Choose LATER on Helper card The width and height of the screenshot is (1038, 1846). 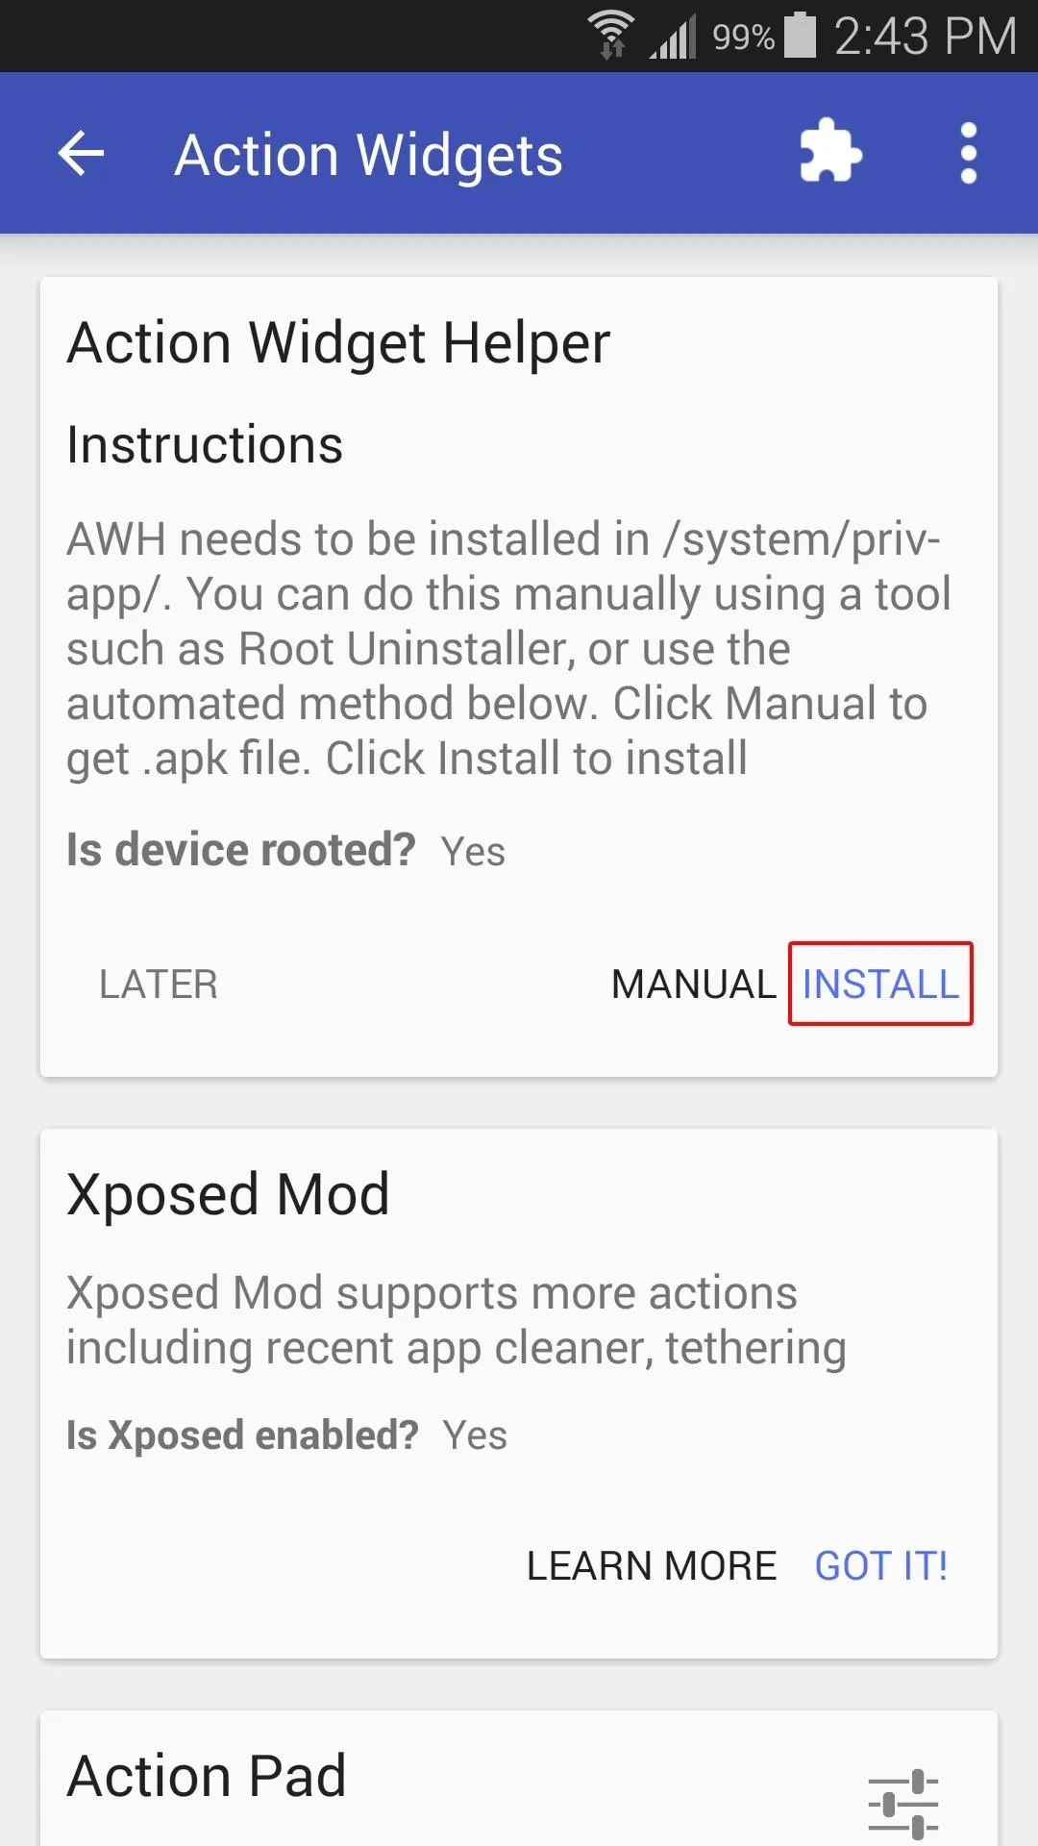pyautogui.click(x=159, y=984)
